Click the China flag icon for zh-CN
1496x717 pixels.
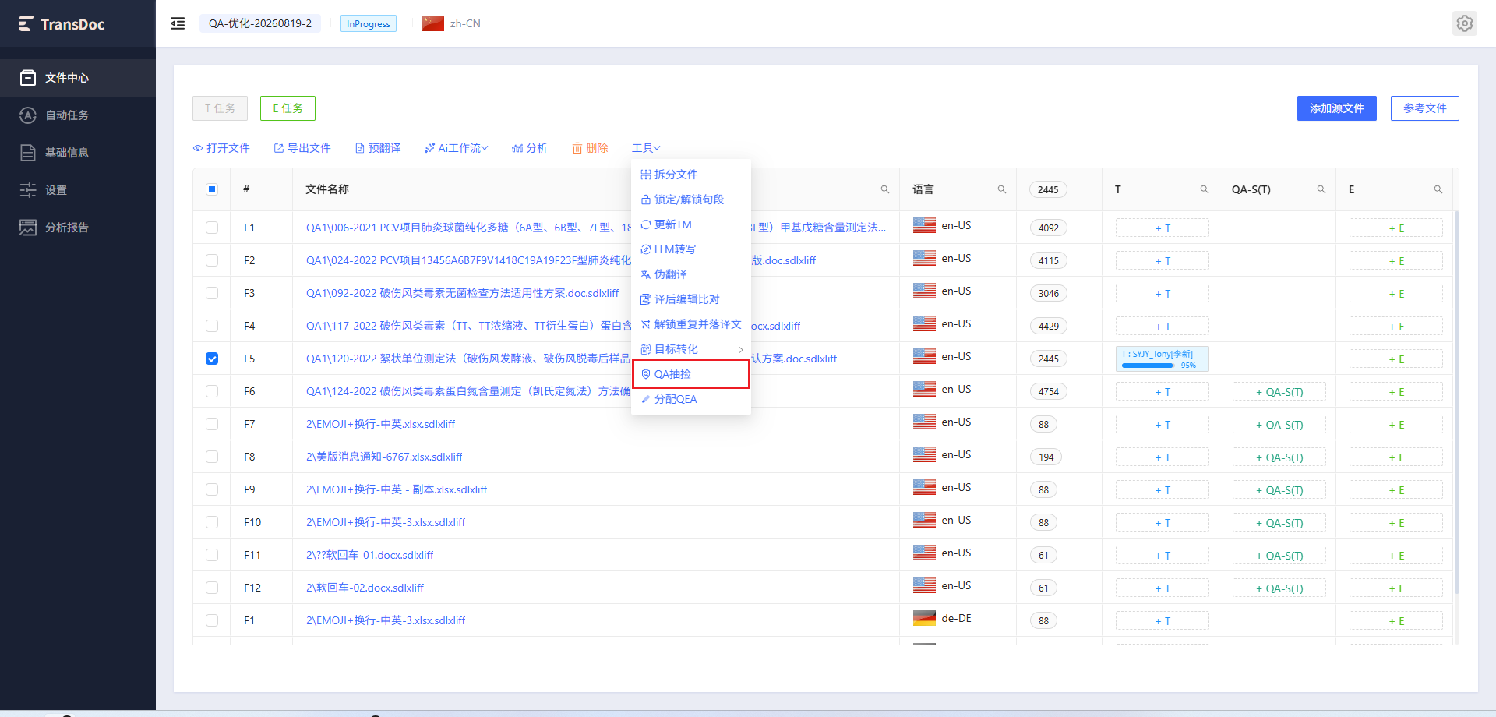[x=433, y=23]
